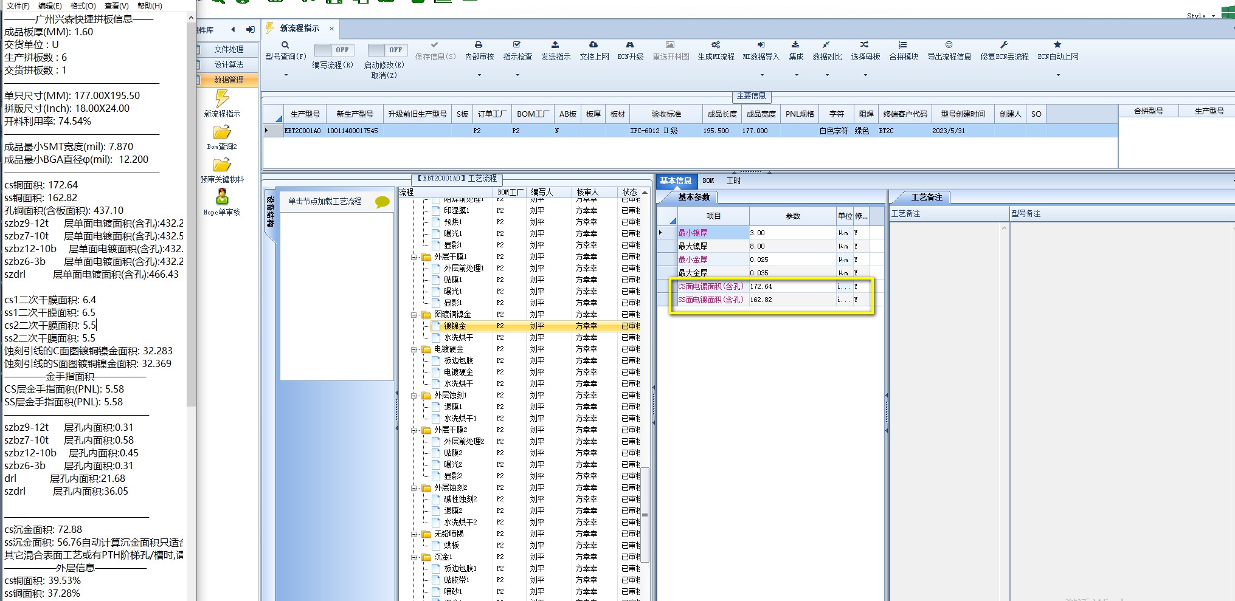Click the ECN升级 road icon
This screenshot has height=601, width=1235.
[630, 45]
